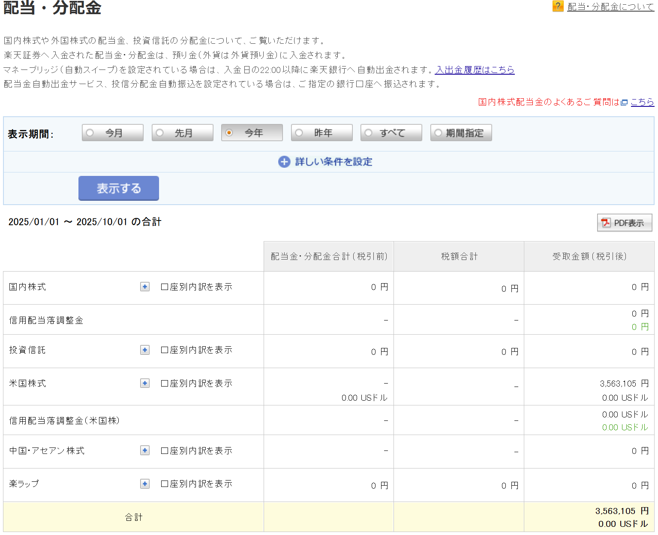This screenshot has height=535, width=658.
Task: Open 詳しい条件を設定 detailed conditions
Action: coord(333,162)
